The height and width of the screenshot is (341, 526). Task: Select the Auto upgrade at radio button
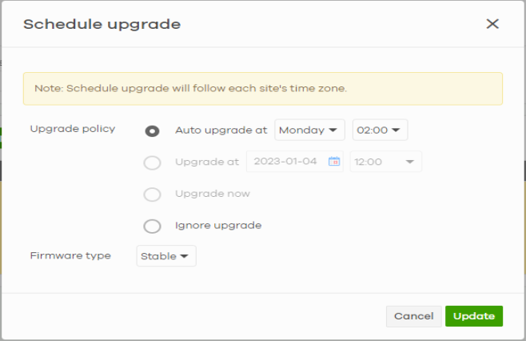tap(152, 130)
